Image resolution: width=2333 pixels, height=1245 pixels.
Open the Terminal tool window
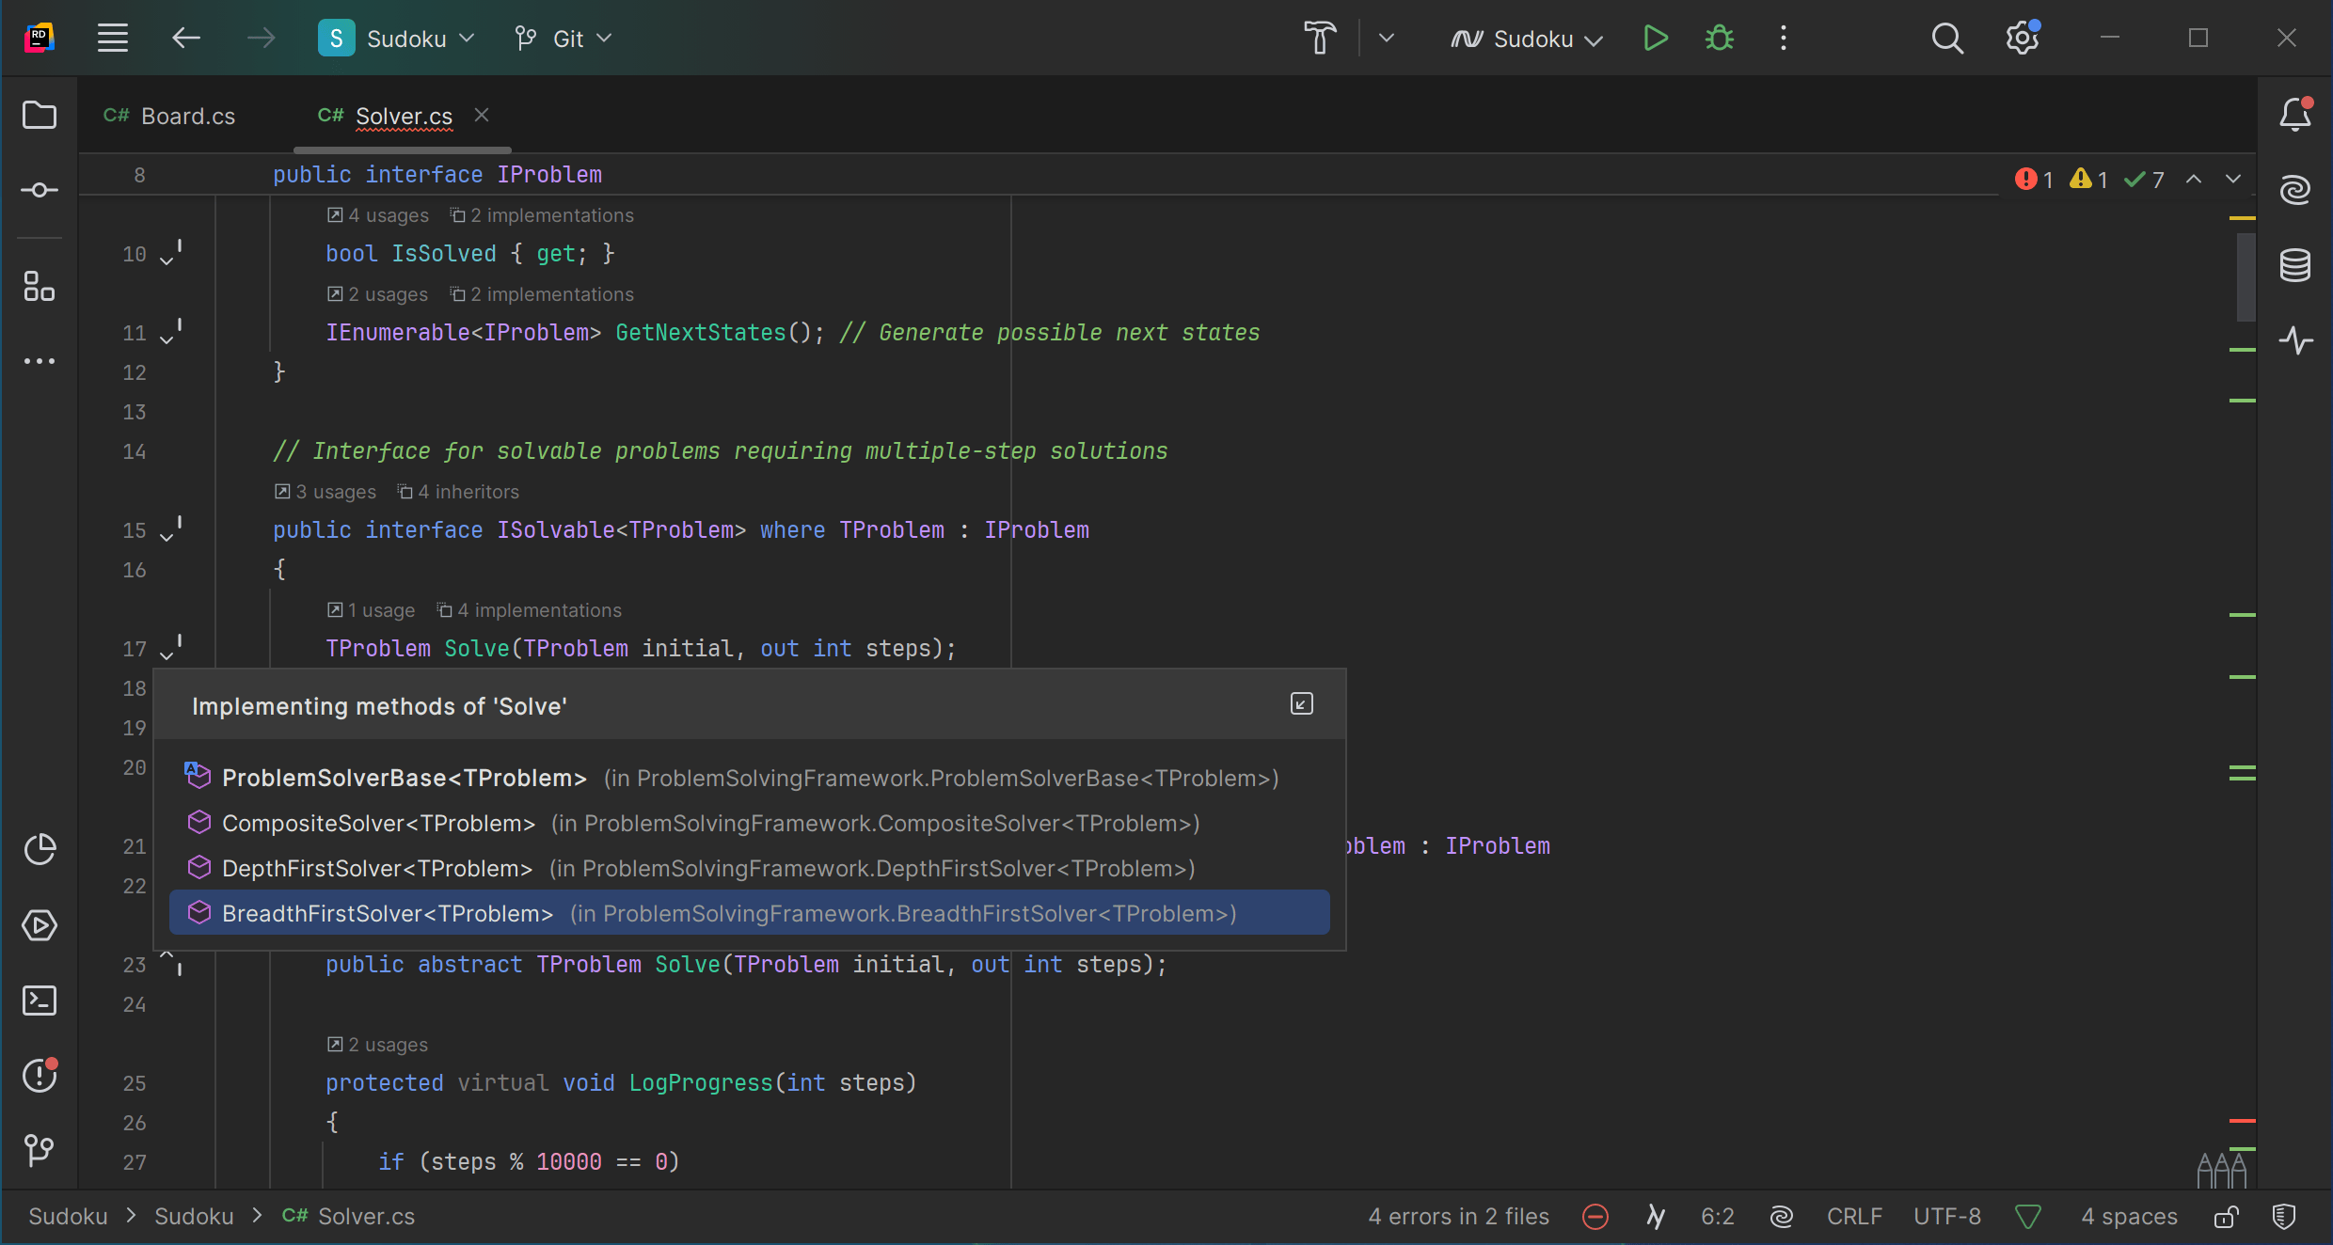tap(40, 1001)
